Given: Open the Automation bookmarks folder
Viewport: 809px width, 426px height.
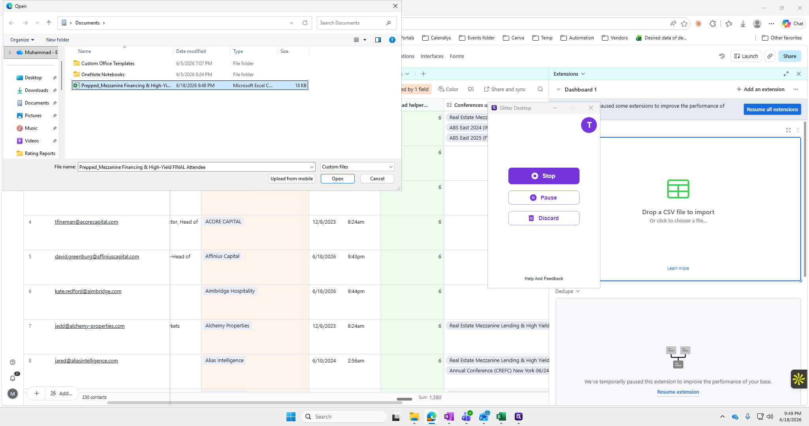Looking at the screenshot, I should coord(577,38).
